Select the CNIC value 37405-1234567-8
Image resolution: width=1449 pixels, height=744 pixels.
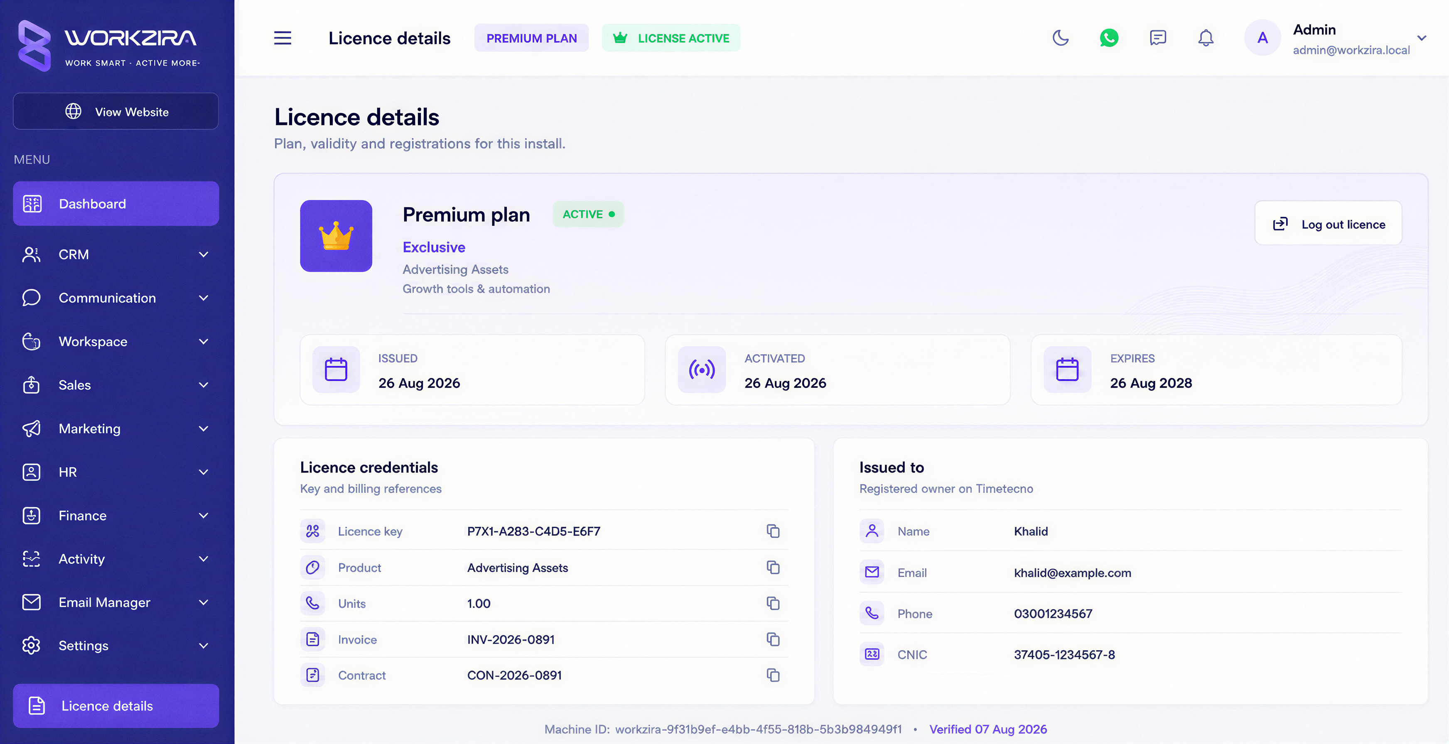coord(1064,655)
